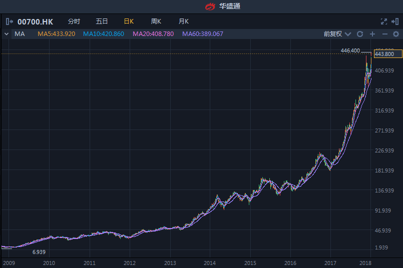This screenshot has width=403, height=268.
Task: Click the left panel toggle icon
Action: (x=9, y=21)
